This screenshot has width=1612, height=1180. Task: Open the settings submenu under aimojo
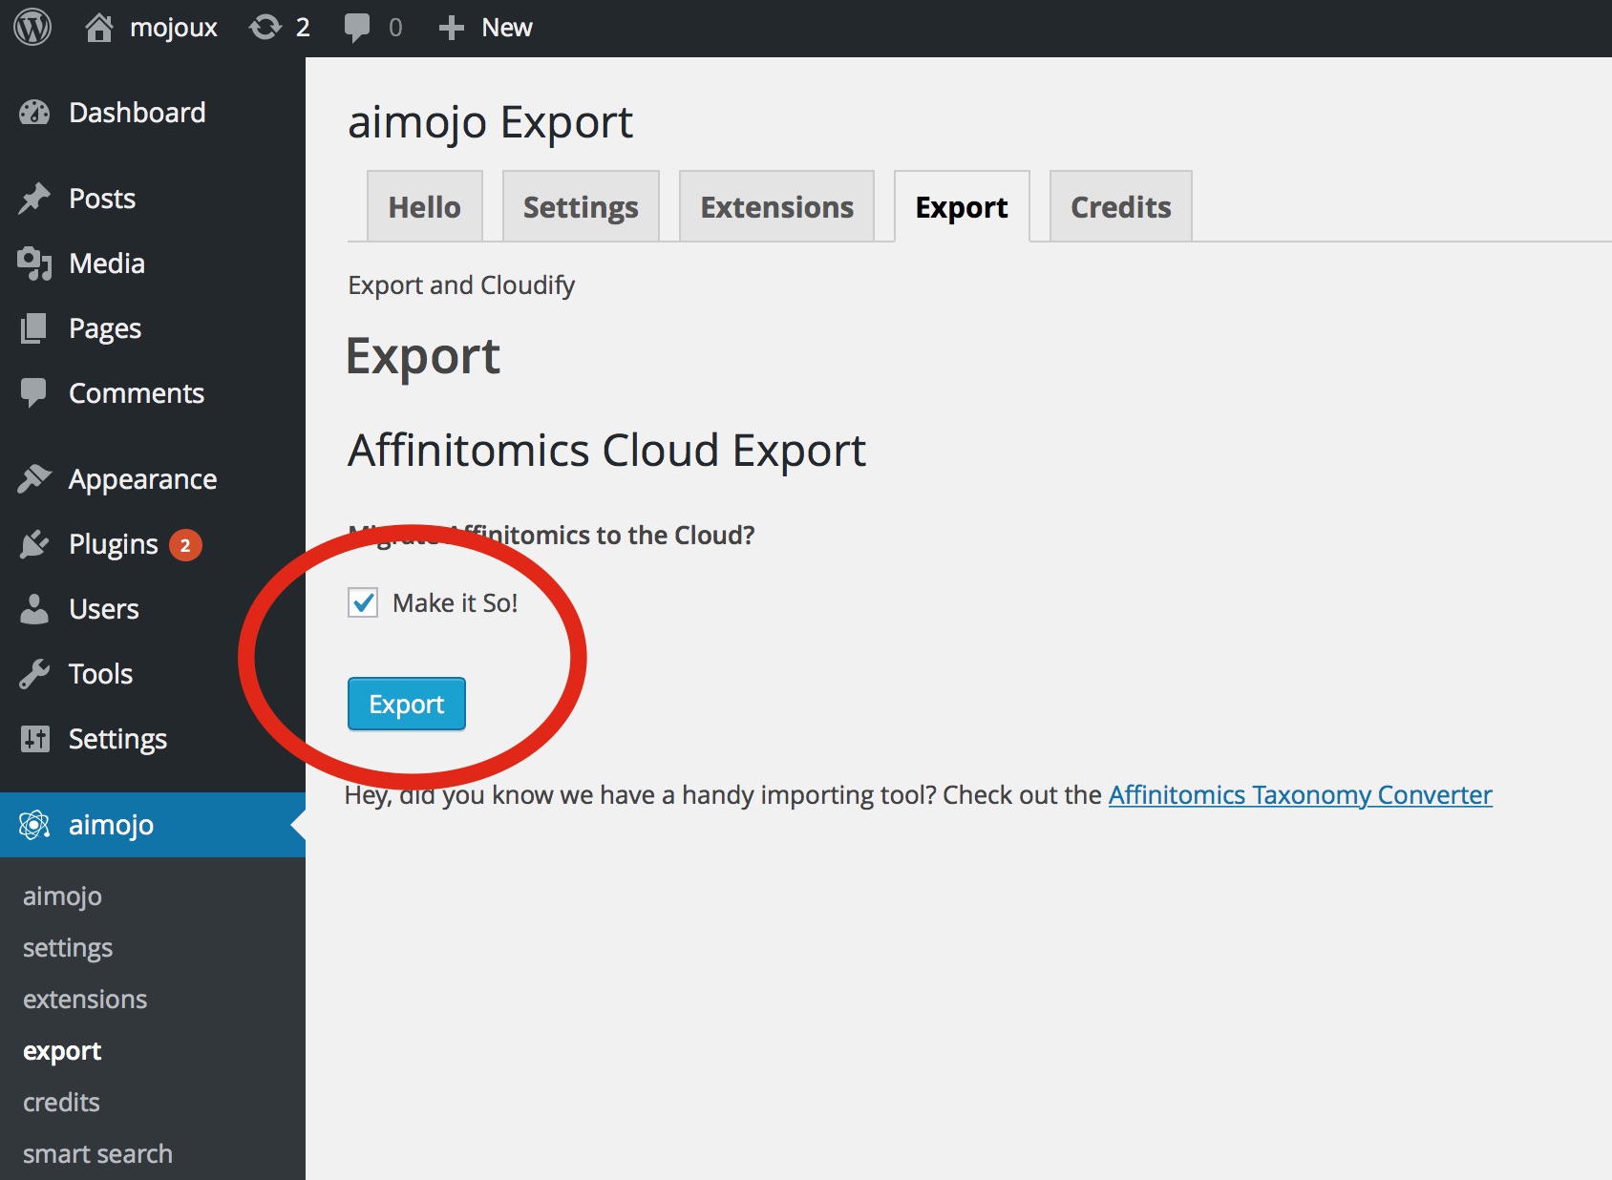[x=68, y=947]
